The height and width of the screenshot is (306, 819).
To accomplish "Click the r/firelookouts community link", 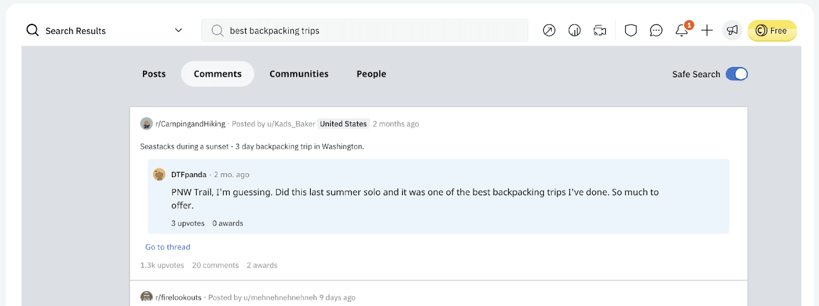I will pyautogui.click(x=178, y=297).
